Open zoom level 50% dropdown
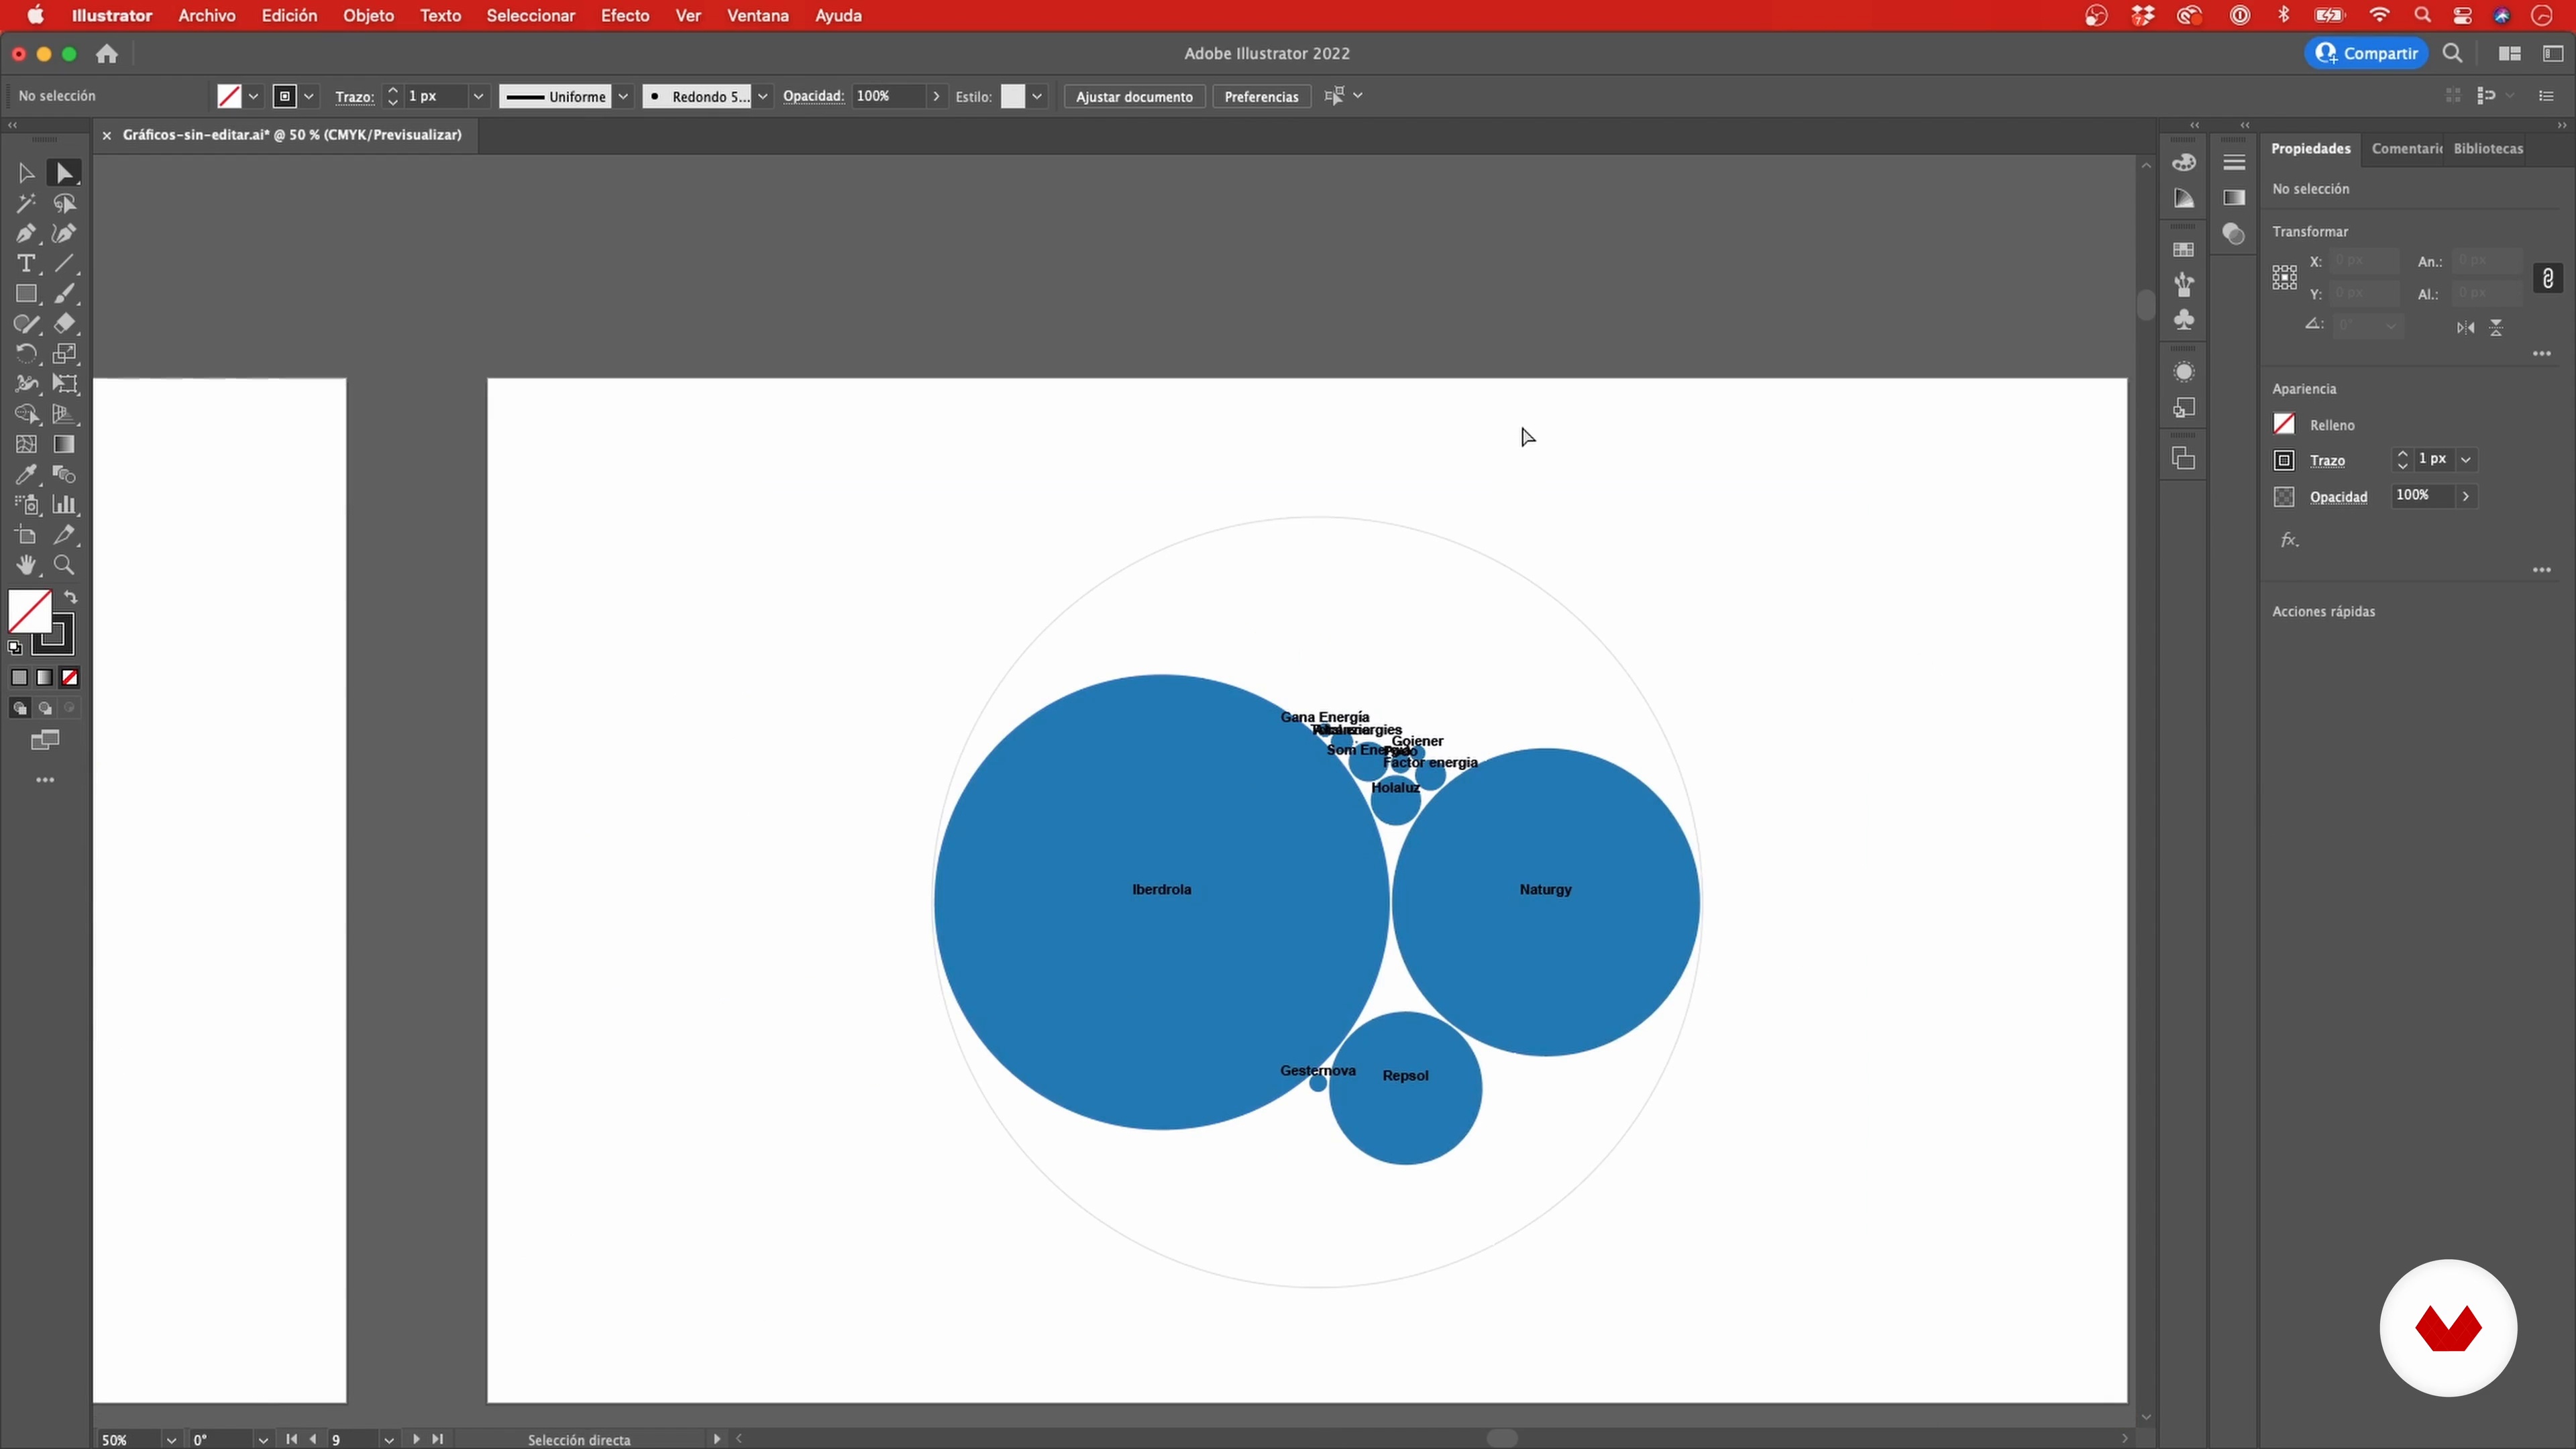 (x=171, y=1440)
